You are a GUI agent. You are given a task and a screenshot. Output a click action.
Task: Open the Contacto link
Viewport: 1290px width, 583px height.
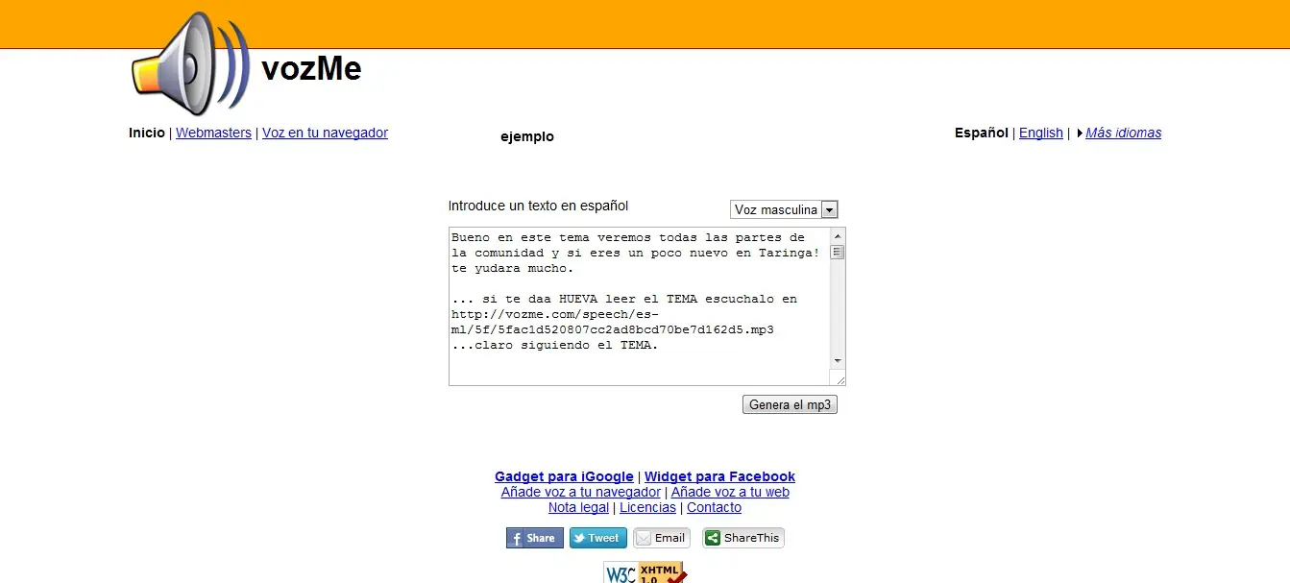click(714, 507)
